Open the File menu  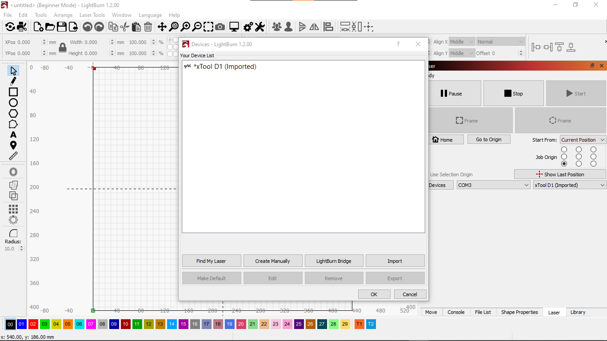(x=8, y=15)
